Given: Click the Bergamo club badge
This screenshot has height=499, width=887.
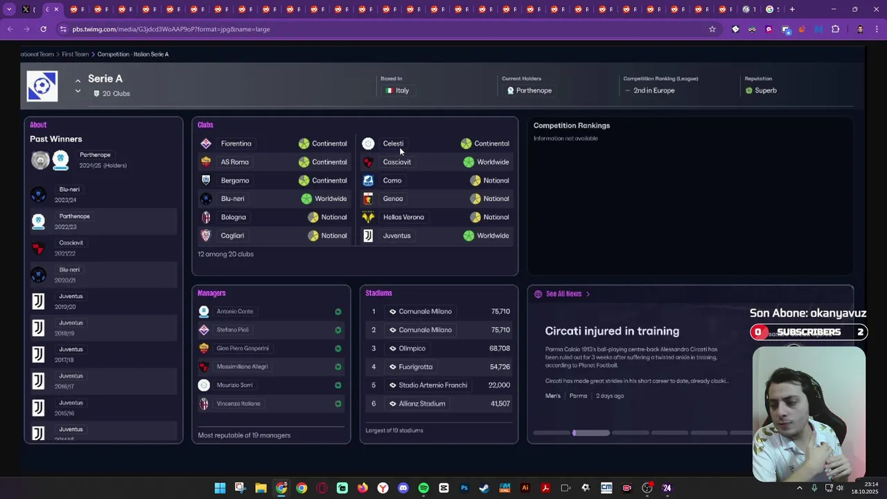Looking at the screenshot, I should coord(206,180).
